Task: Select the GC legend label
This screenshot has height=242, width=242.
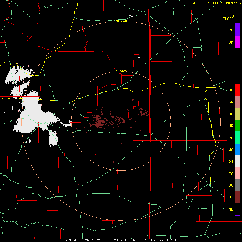Action: pyautogui.click(x=231, y=186)
